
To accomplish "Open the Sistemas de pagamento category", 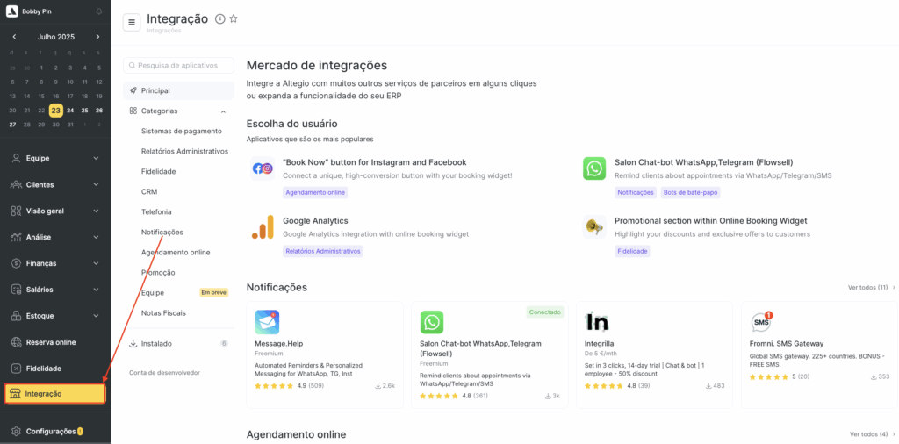I will (x=181, y=132).
